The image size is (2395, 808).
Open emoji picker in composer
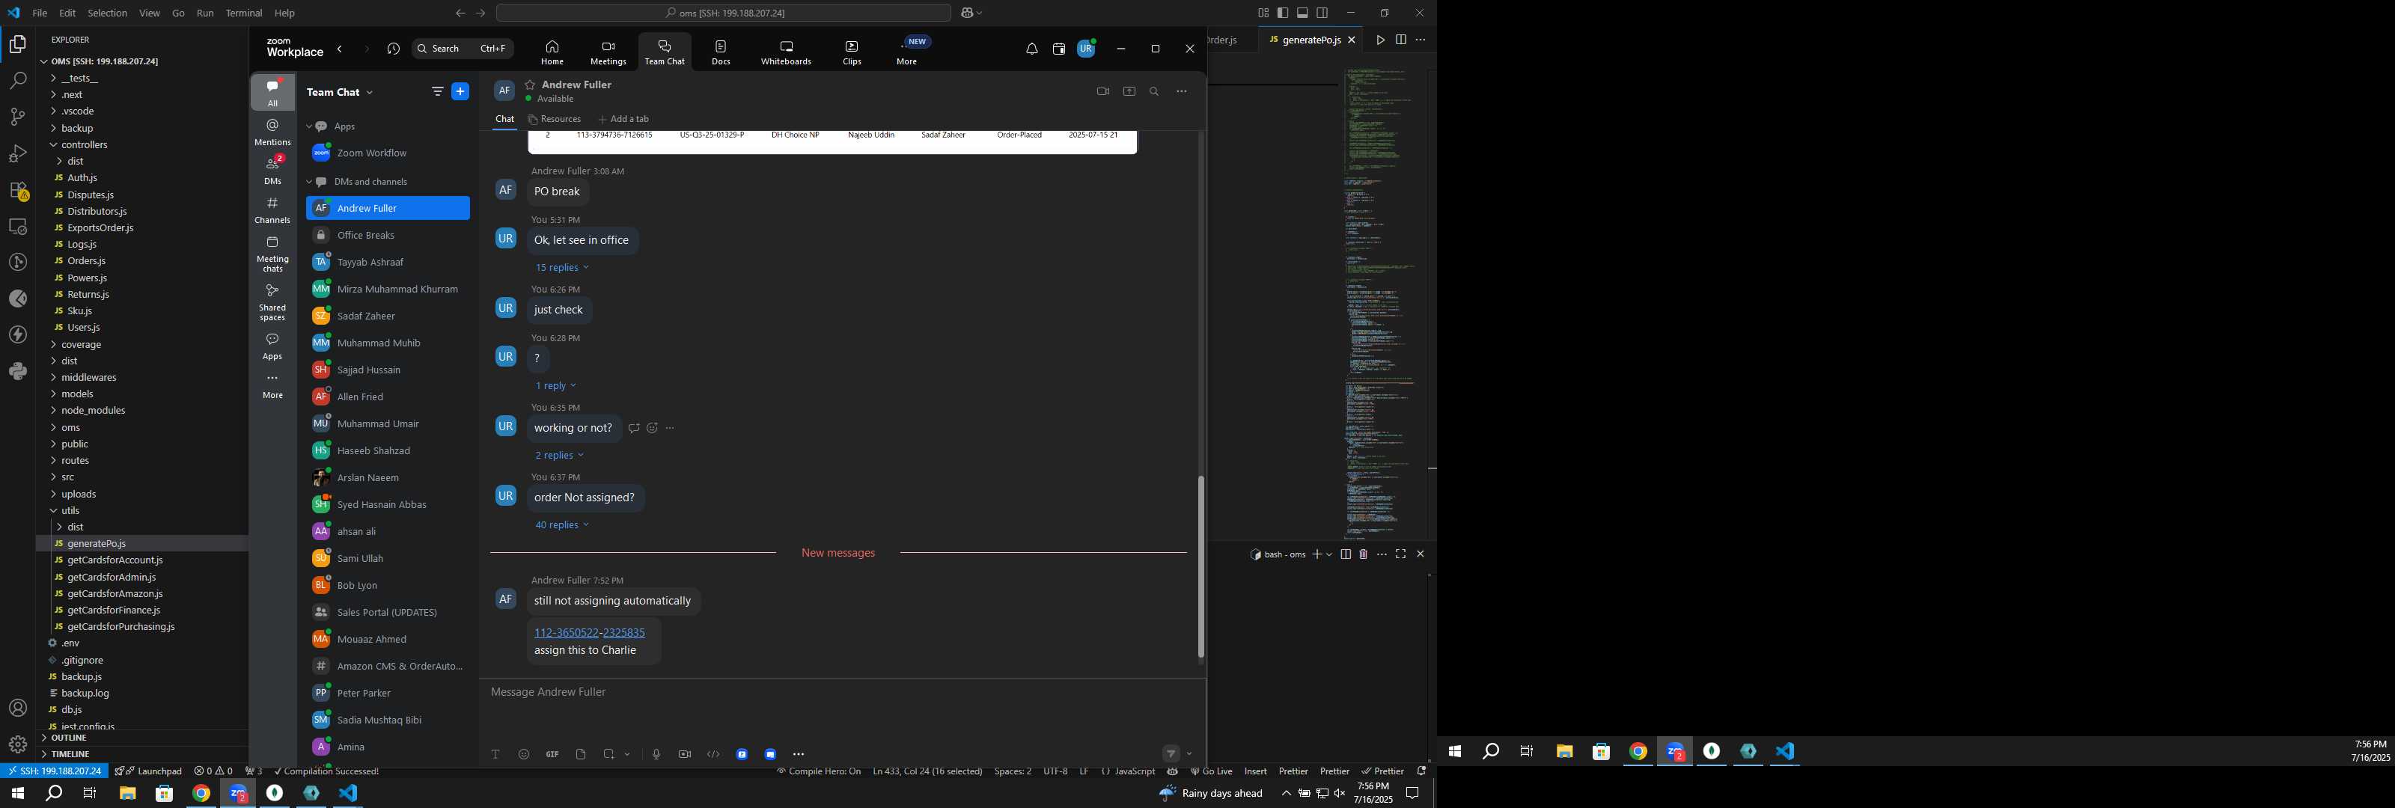pyautogui.click(x=523, y=754)
